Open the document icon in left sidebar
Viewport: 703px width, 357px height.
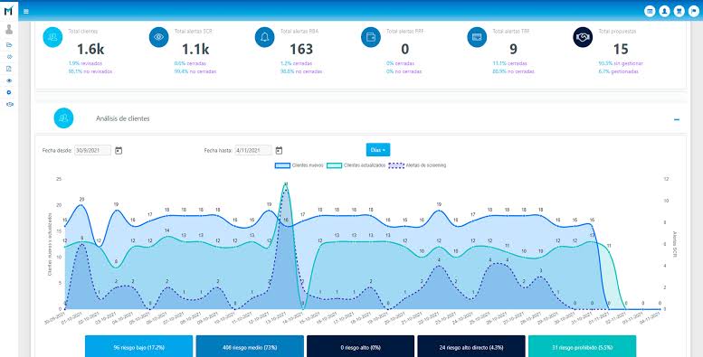click(x=9, y=69)
